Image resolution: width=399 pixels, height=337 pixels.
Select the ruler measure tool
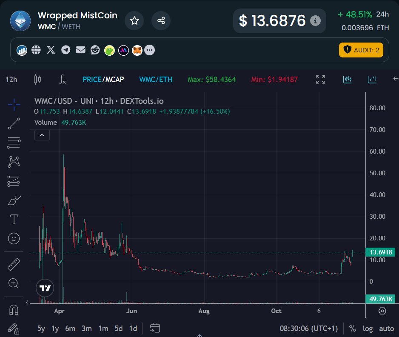point(14,264)
